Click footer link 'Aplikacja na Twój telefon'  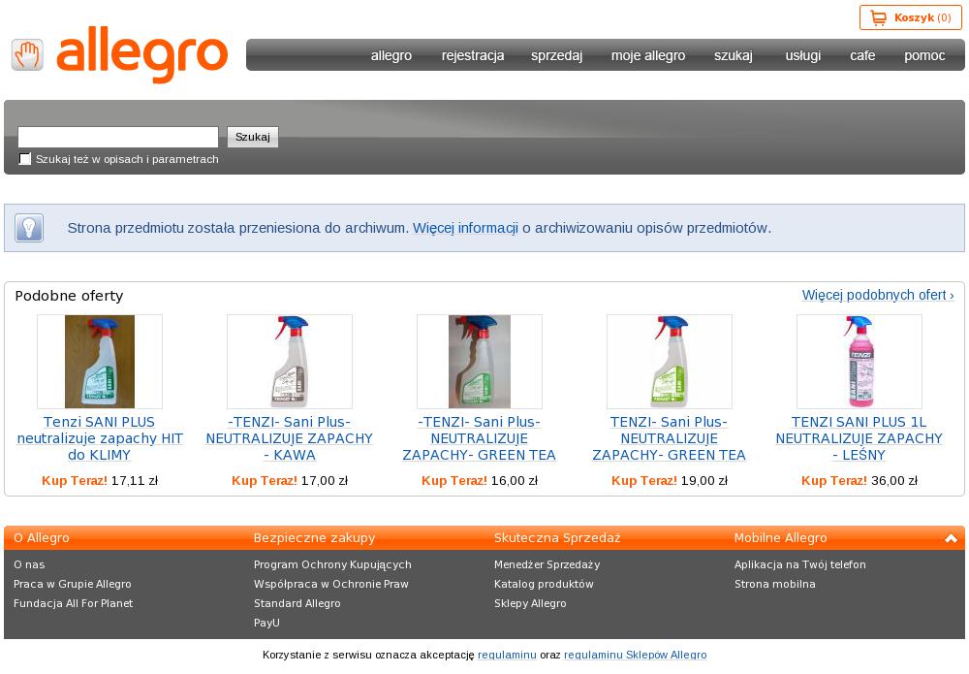click(800, 564)
